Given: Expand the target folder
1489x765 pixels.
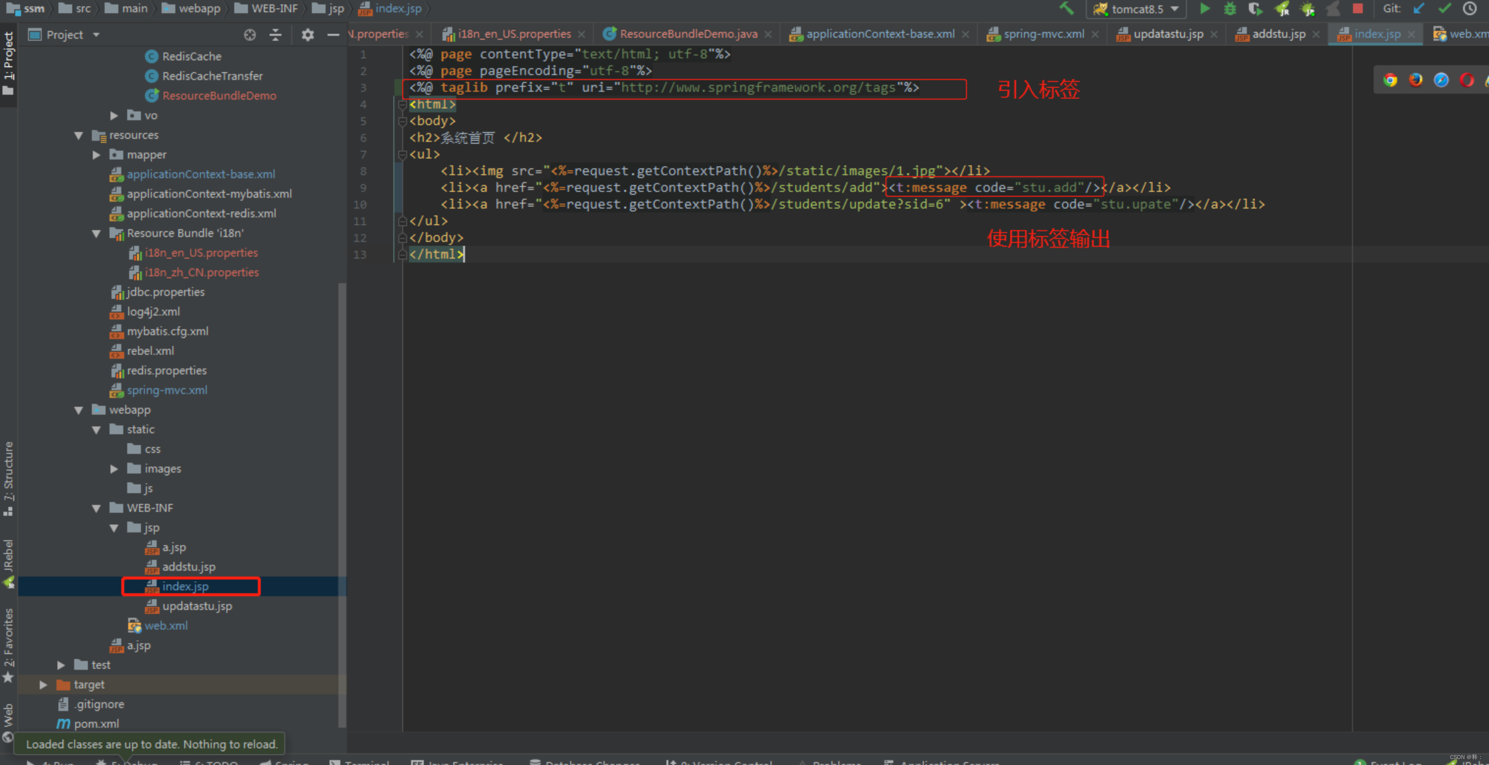Looking at the screenshot, I should point(43,685).
